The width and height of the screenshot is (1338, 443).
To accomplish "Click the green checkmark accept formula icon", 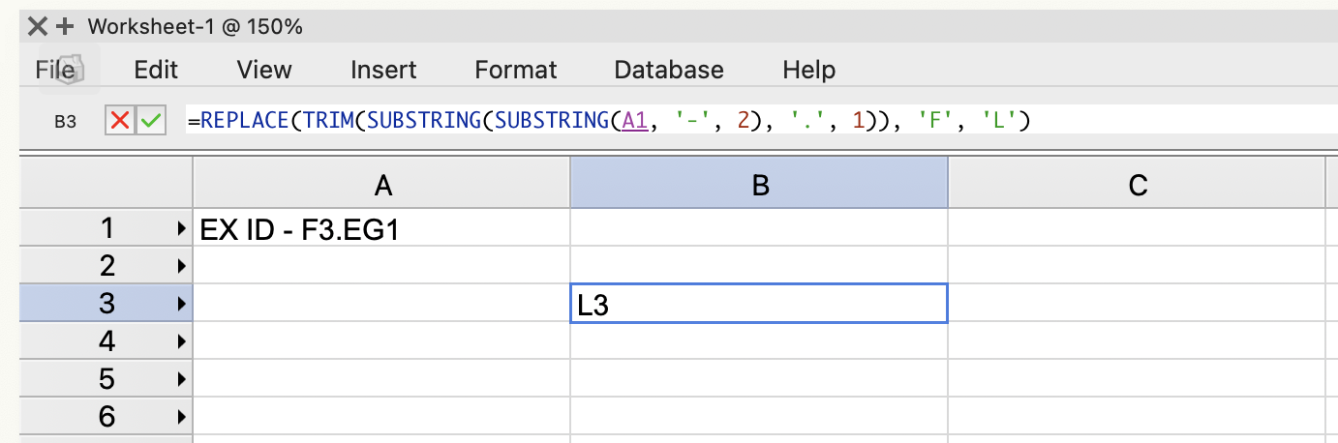I will tap(150, 122).
